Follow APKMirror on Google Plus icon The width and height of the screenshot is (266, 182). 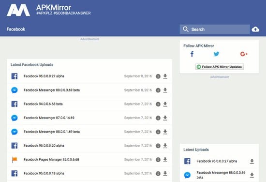point(244,54)
